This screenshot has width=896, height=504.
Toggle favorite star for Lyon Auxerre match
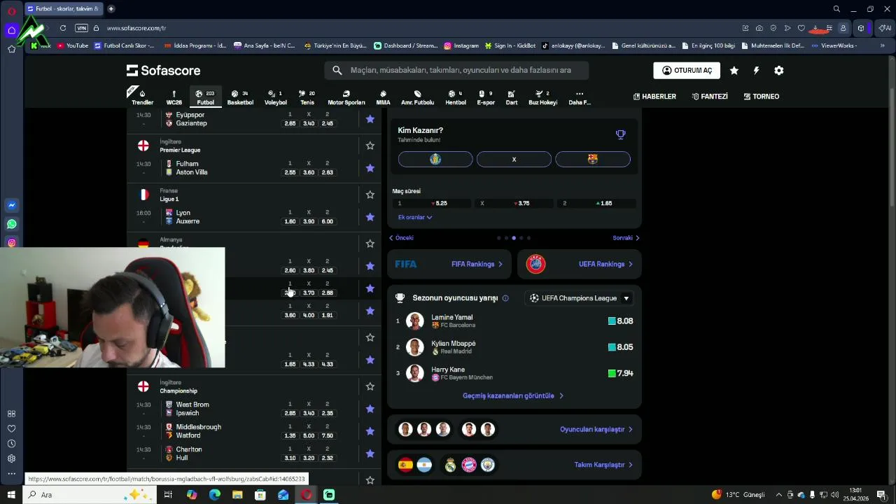pos(370,217)
